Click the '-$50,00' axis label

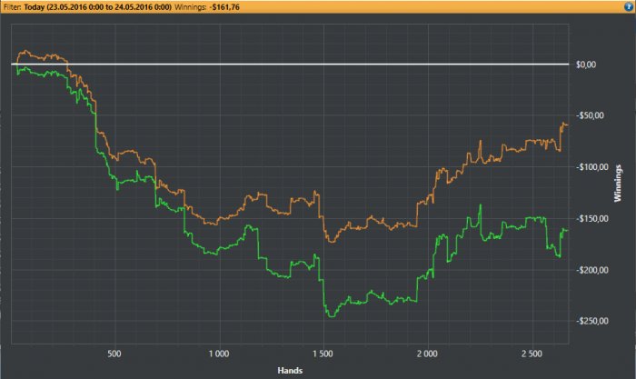click(x=591, y=115)
